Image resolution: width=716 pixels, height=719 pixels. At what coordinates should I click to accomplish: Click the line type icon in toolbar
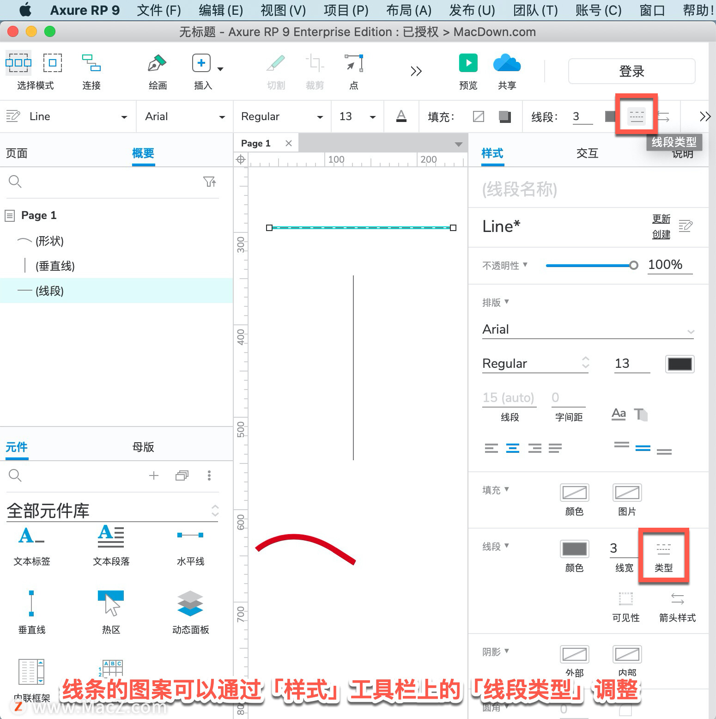tap(636, 116)
